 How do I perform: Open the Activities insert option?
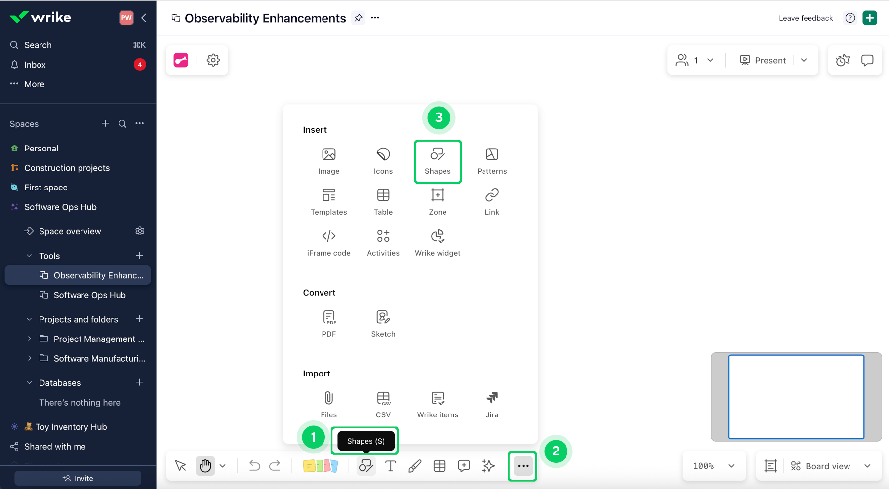tap(383, 243)
